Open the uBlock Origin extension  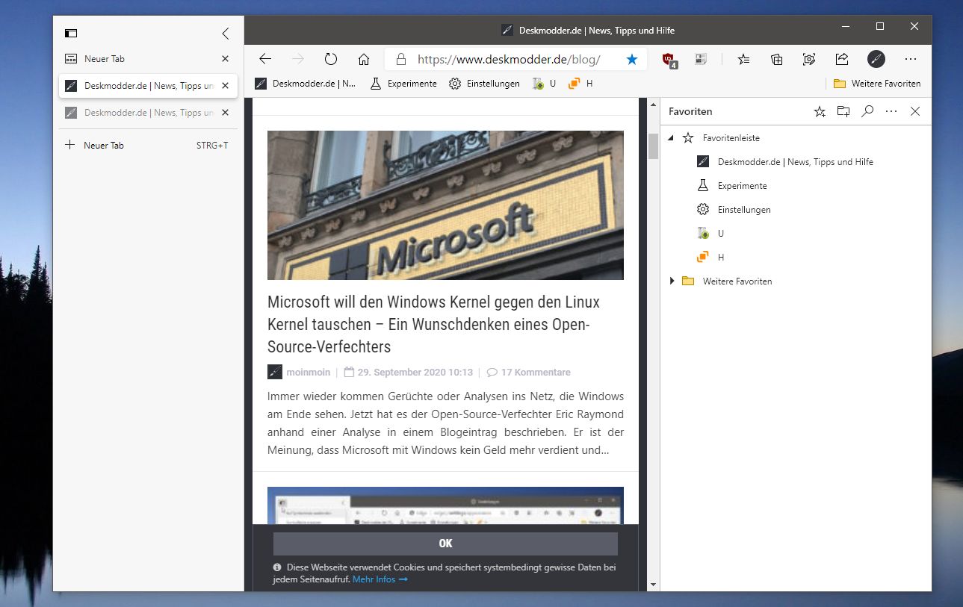tap(670, 60)
